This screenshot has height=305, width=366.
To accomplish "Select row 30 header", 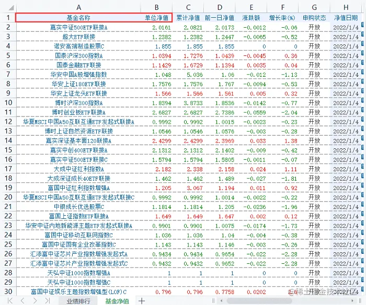I will (8, 291).
